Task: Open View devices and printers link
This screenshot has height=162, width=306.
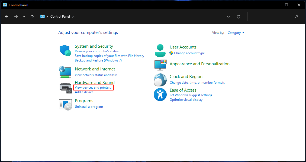Action: pyautogui.click(x=93, y=88)
